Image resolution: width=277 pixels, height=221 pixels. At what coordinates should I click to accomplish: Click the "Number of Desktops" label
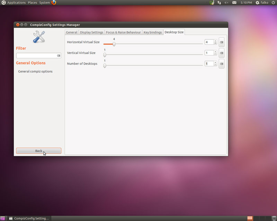82,64
